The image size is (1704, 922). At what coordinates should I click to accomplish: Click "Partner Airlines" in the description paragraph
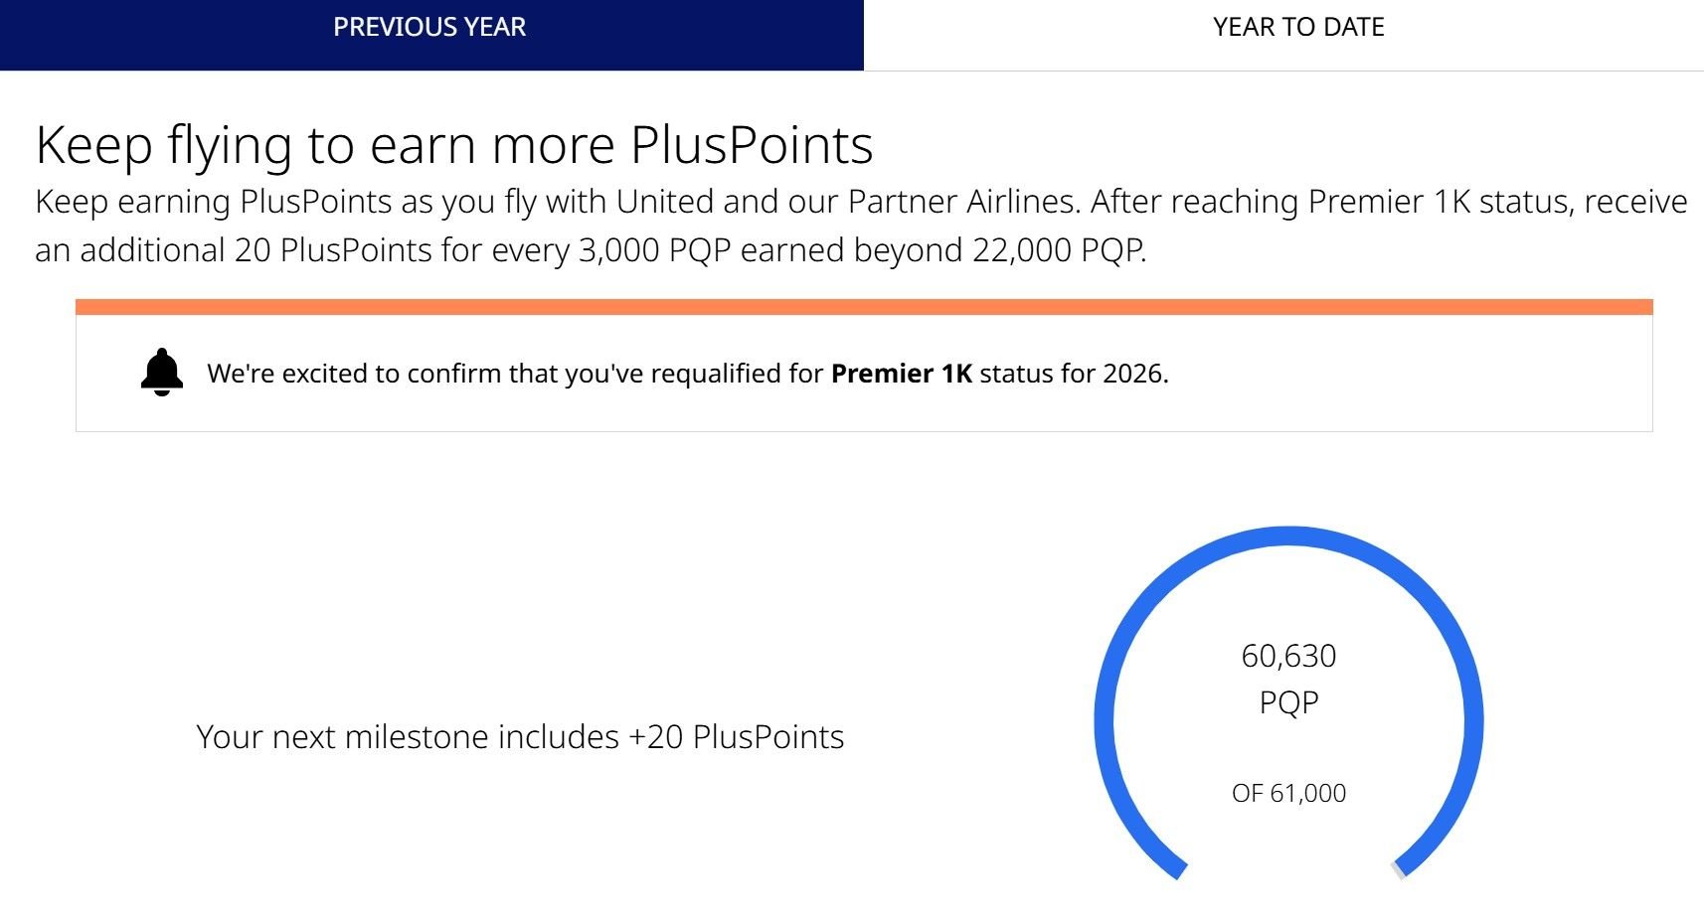[x=962, y=202]
